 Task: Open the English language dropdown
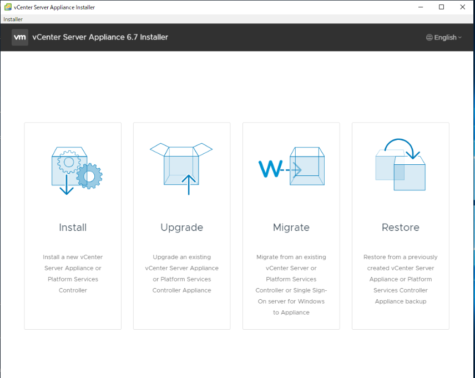[x=444, y=38]
